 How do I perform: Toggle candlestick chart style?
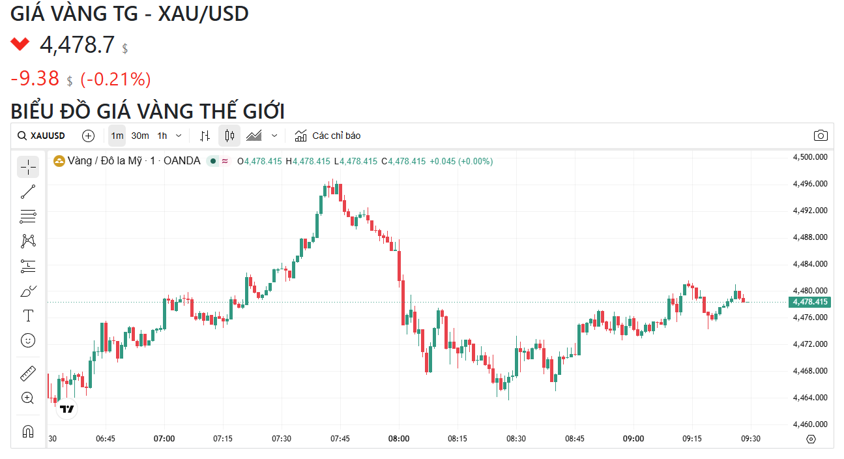[x=229, y=136]
